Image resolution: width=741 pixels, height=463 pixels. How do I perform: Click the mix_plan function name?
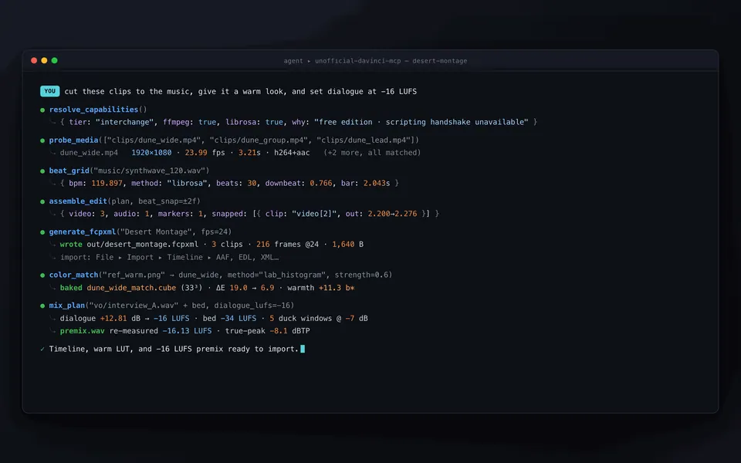(x=66, y=306)
